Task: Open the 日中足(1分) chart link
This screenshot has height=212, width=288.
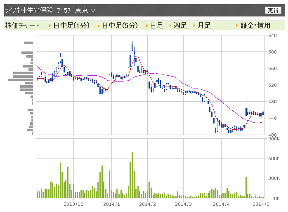Action: pyautogui.click(x=71, y=26)
